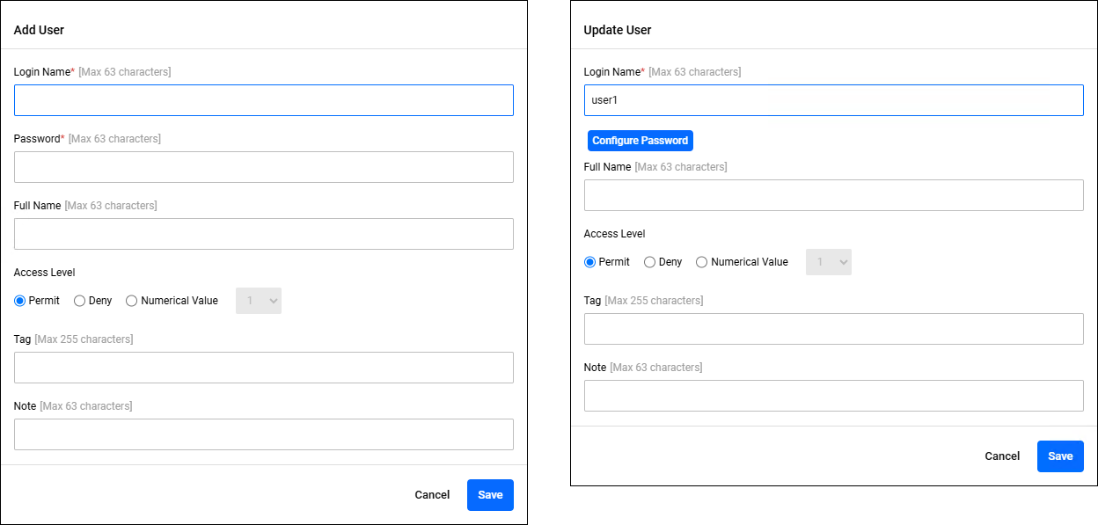Click Tag field in Update User dialog

834,329
